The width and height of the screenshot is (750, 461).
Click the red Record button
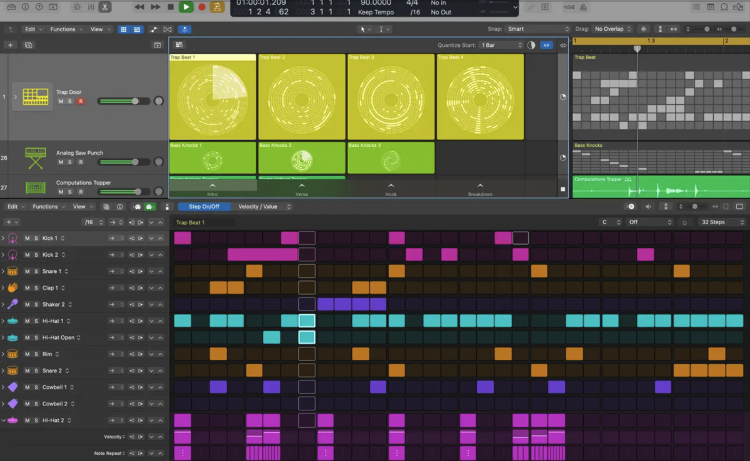click(x=201, y=7)
